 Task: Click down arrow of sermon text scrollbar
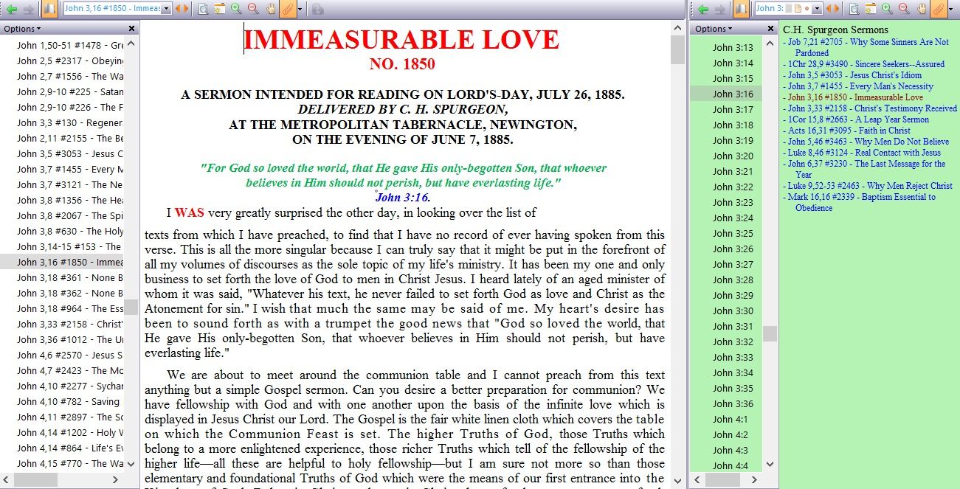tap(677, 481)
